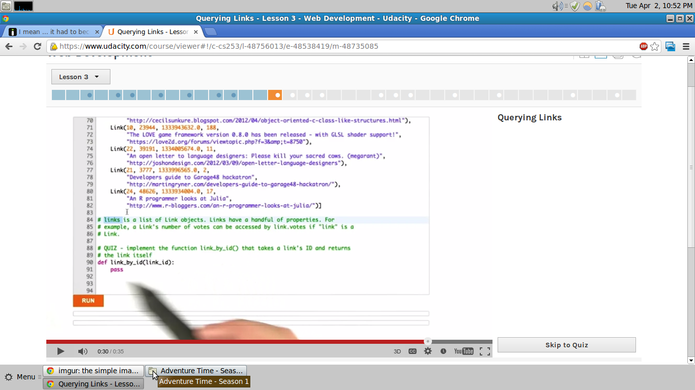Open the taskbar Menu button
This screenshot has height=390, width=695.
tap(20, 377)
